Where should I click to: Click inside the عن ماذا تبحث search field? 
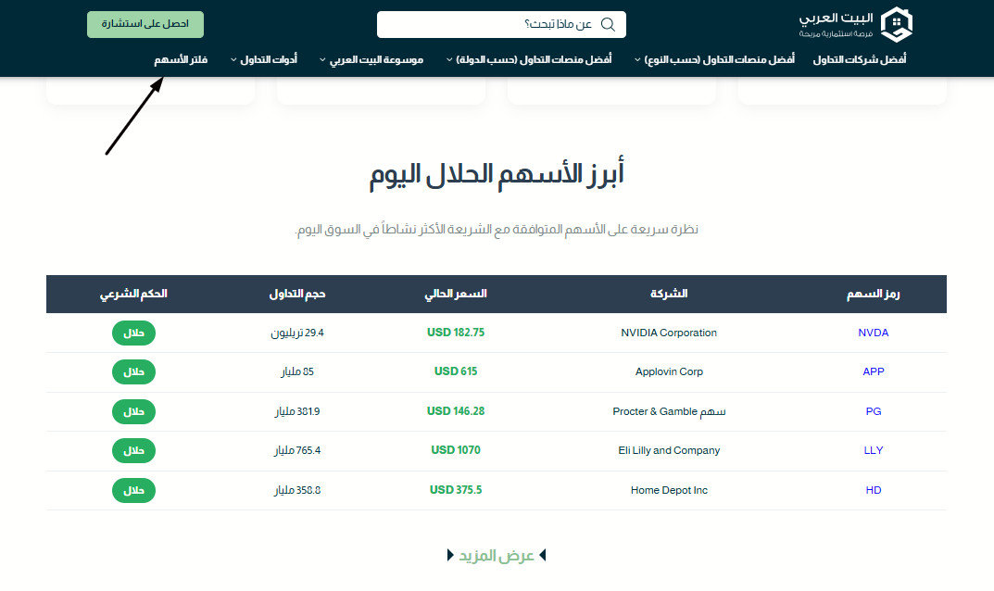tap(500, 23)
